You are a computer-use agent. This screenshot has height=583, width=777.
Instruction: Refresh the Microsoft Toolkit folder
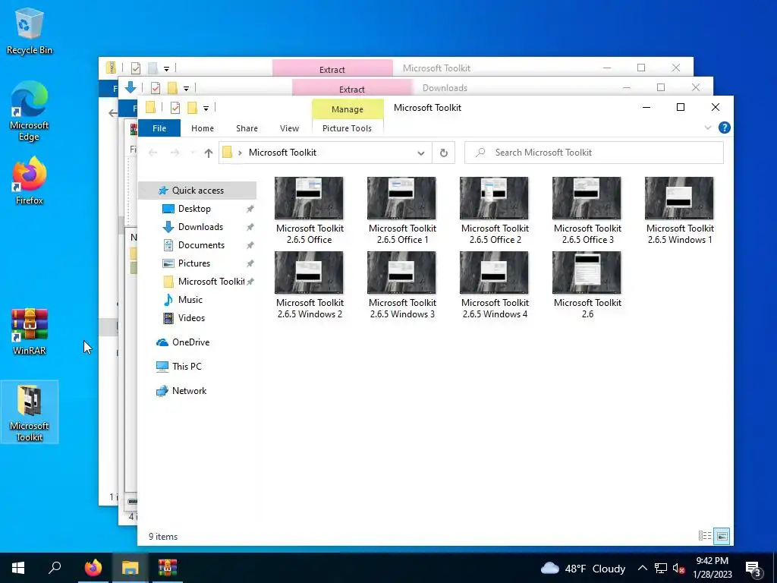443,153
